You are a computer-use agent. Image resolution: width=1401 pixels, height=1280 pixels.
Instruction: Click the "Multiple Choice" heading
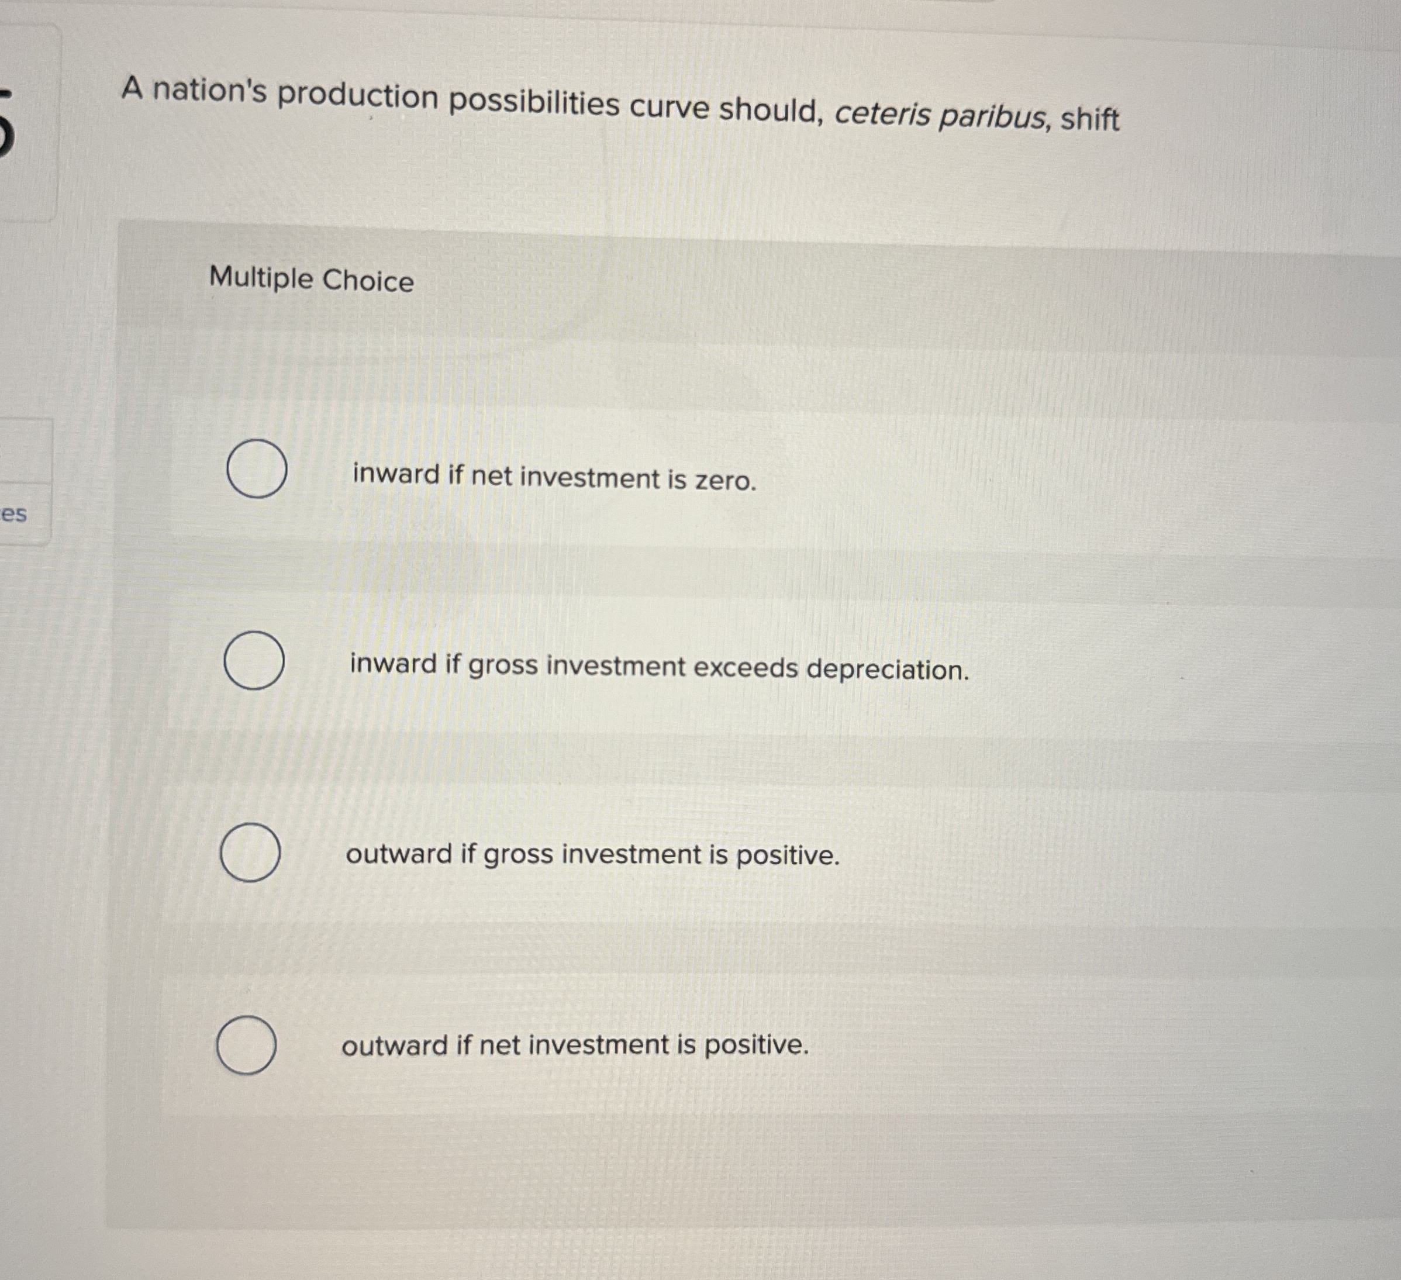pyautogui.click(x=310, y=279)
